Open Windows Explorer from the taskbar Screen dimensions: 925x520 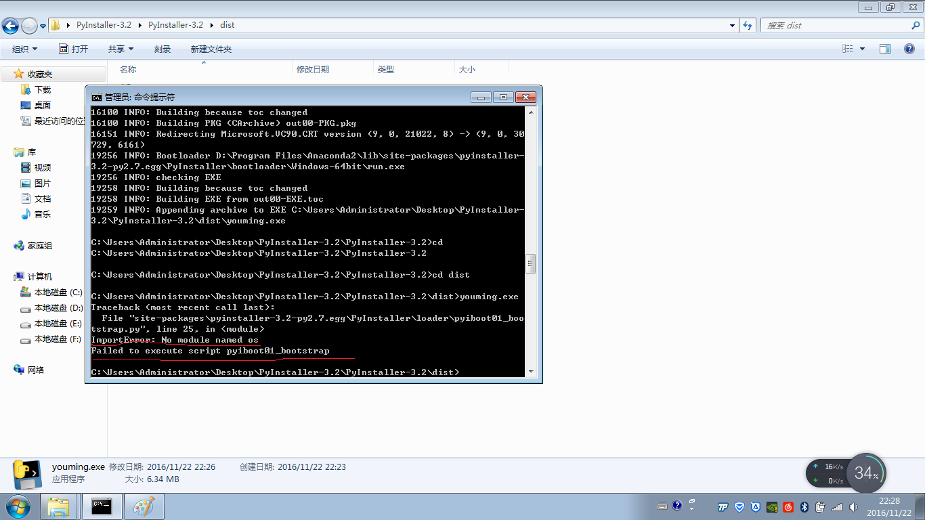pyautogui.click(x=58, y=506)
